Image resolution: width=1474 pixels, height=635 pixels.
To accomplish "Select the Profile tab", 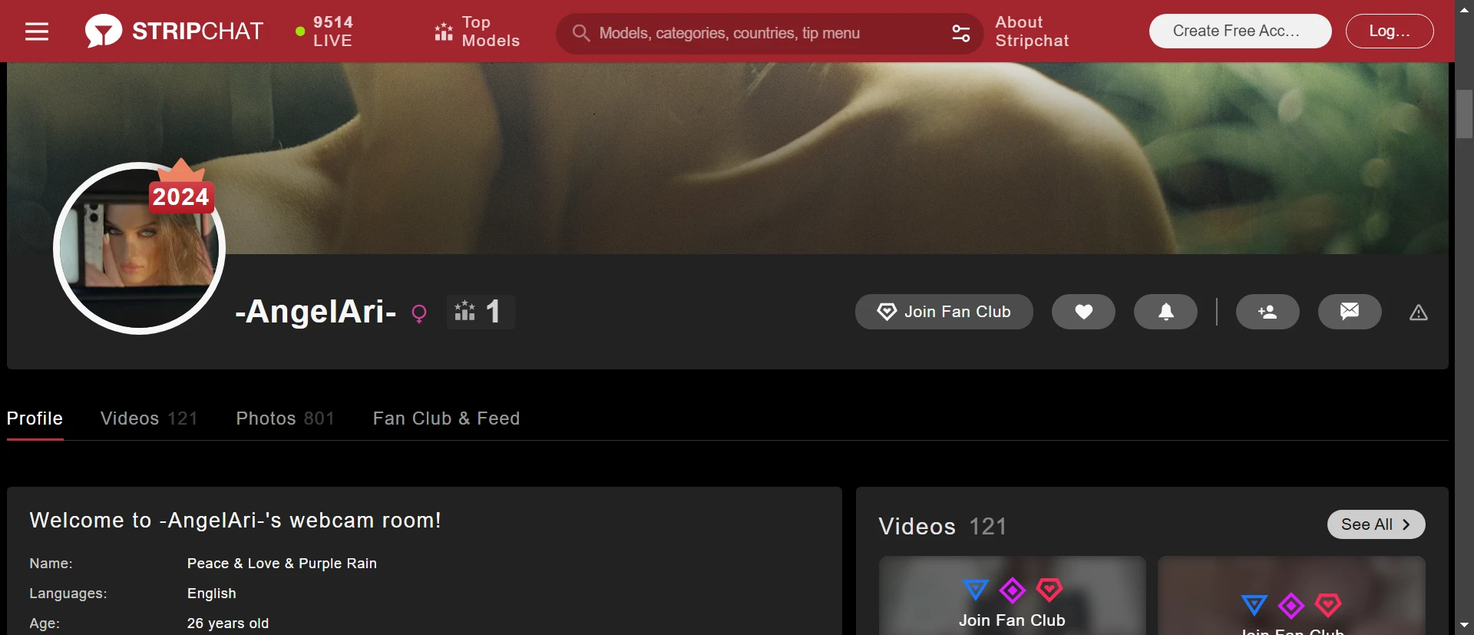I will (x=35, y=418).
